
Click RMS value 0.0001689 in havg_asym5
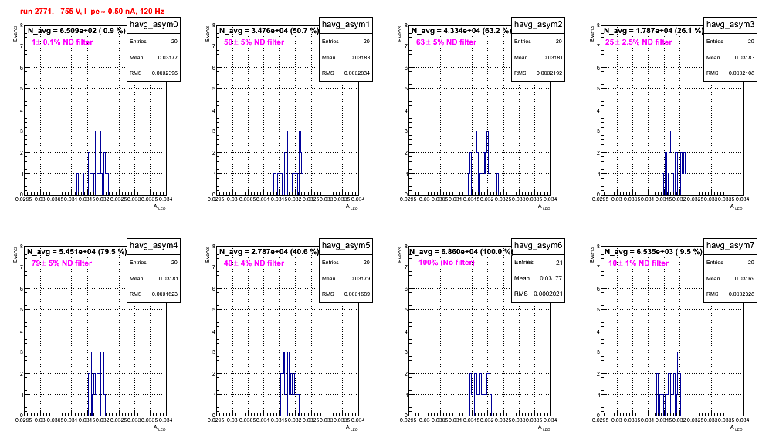click(x=357, y=294)
